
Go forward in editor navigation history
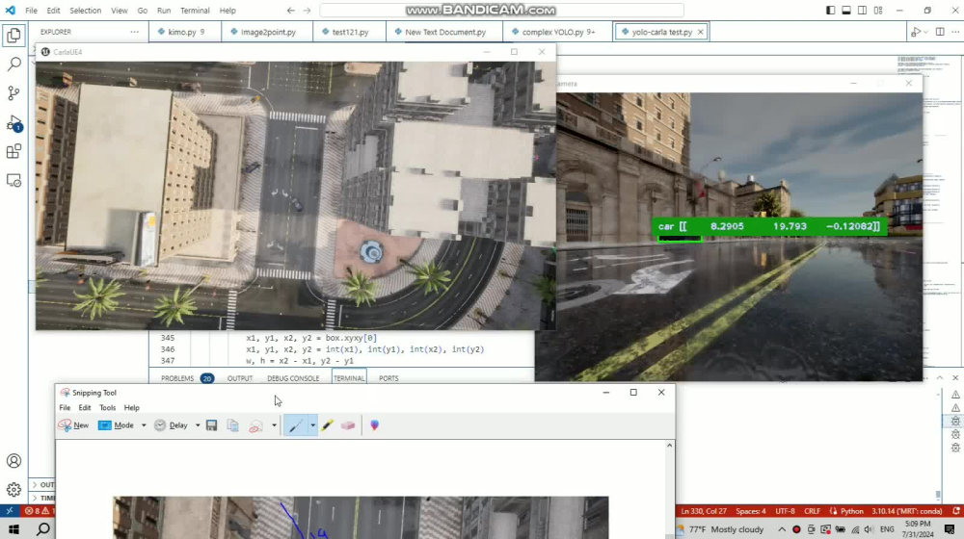click(x=307, y=11)
